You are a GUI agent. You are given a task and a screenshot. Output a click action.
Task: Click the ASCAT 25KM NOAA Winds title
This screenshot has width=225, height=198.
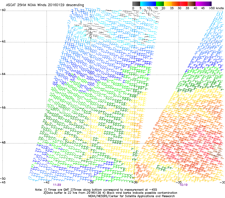pos(45,5)
